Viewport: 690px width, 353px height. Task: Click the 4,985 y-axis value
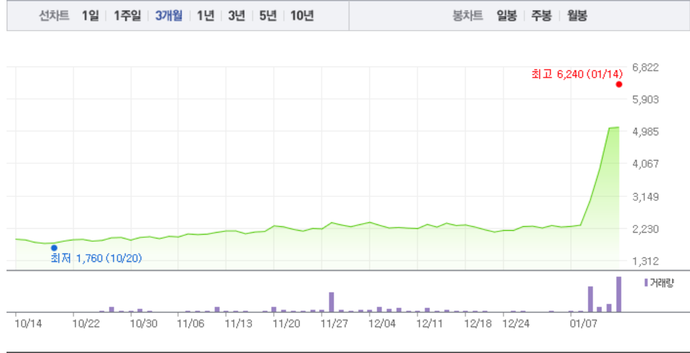(x=645, y=132)
